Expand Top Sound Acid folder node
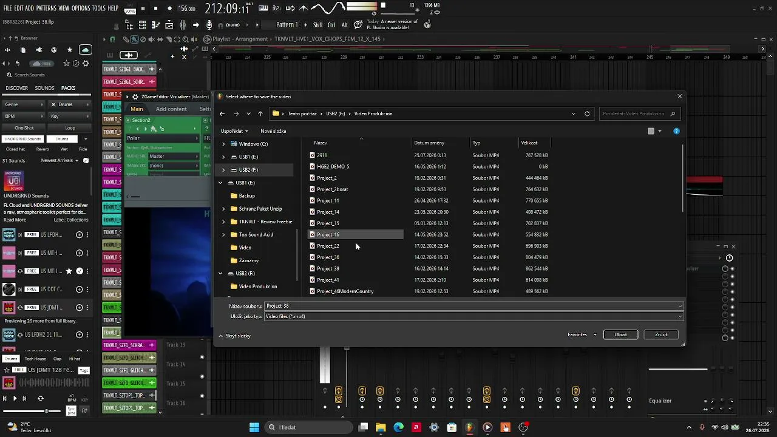Screen dimensions: 777x437 click(223, 234)
